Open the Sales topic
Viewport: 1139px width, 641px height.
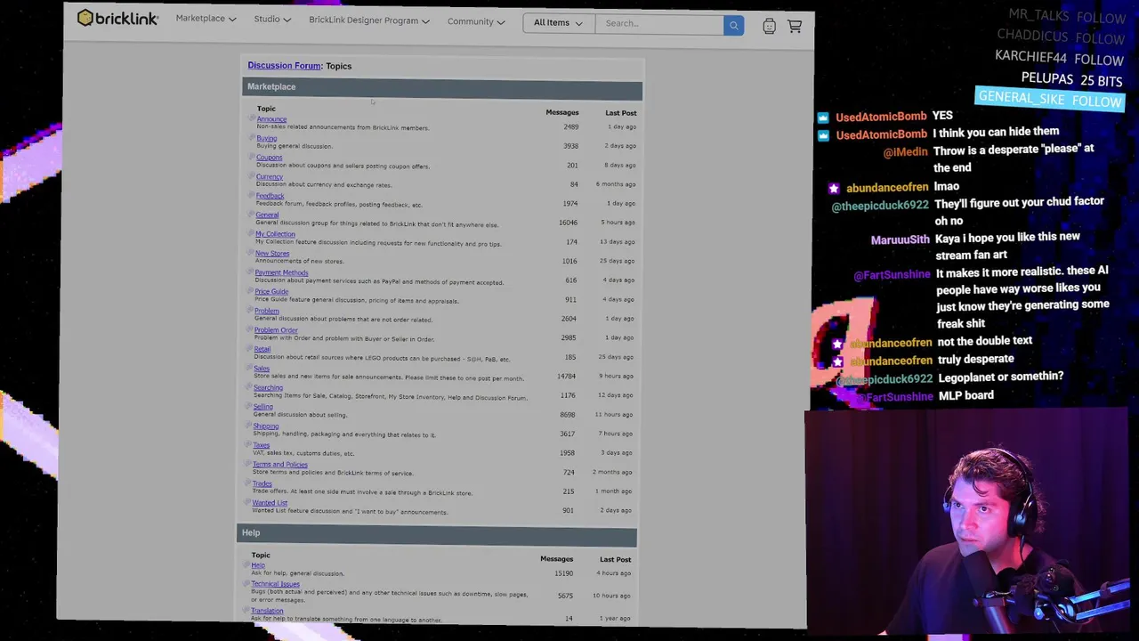coord(262,369)
